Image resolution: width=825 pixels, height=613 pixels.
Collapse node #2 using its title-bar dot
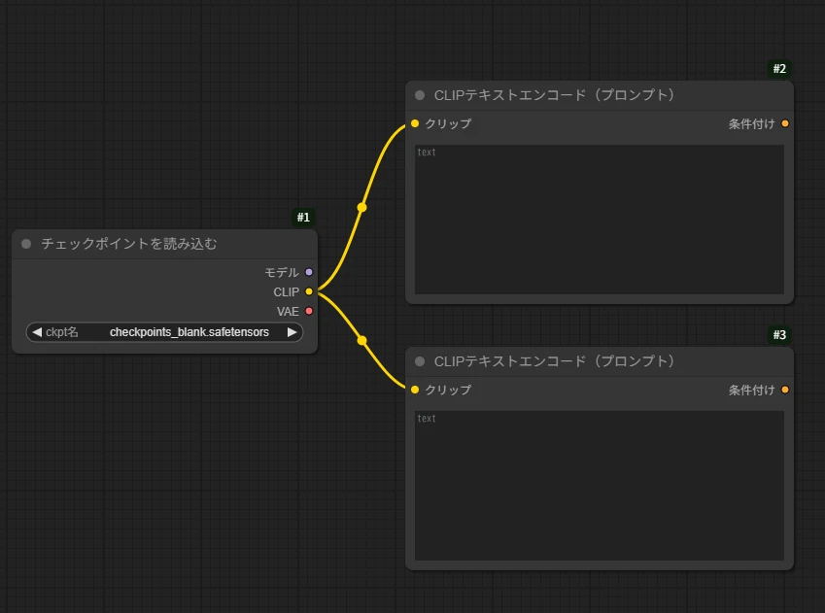tap(420, 95)
